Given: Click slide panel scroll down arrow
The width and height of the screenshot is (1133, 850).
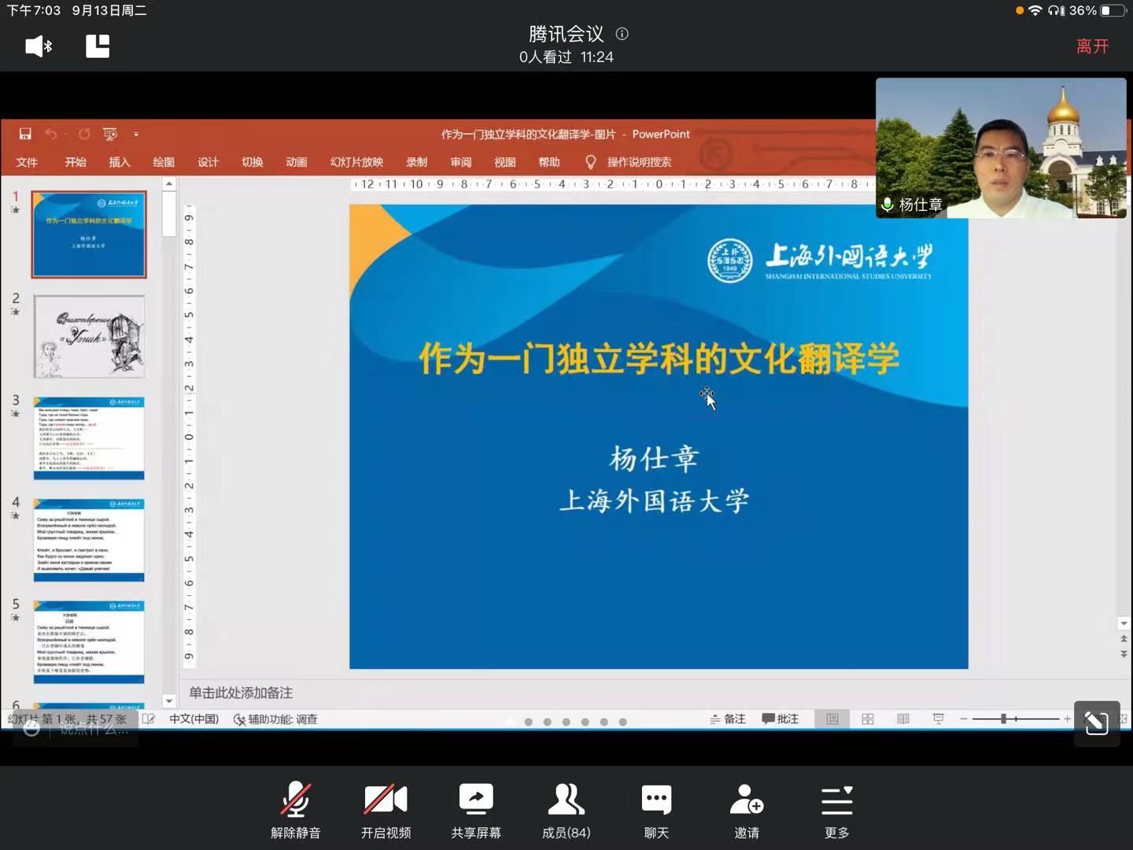Looking at the screenshot, I should (x=169, y=700).
